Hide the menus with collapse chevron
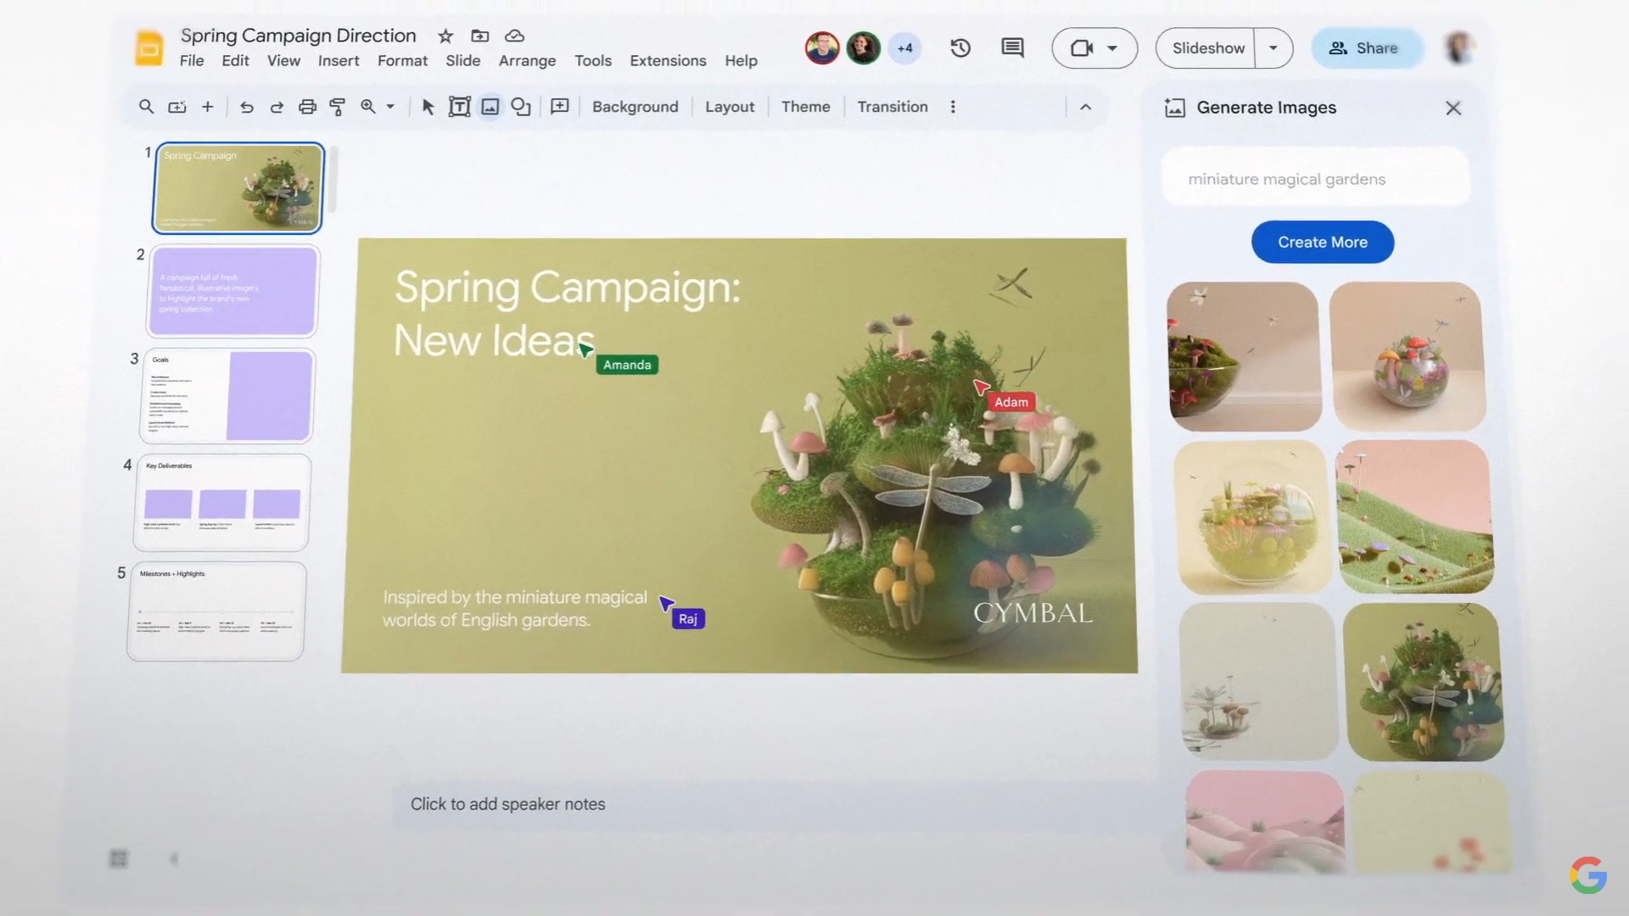 (x=1085, y=107)
